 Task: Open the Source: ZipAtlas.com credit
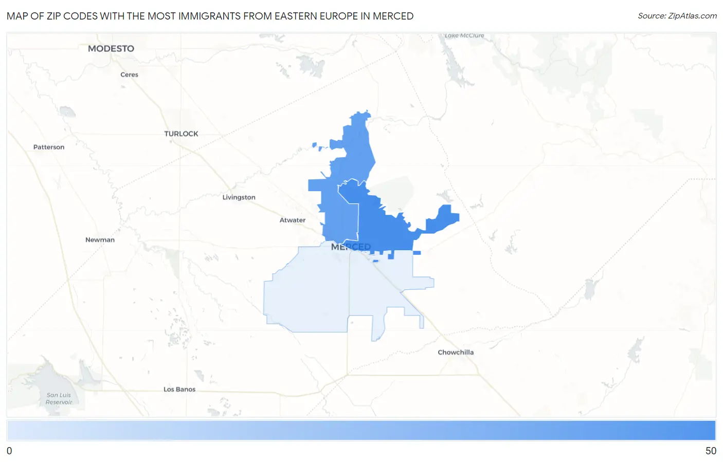coord(677,16)
